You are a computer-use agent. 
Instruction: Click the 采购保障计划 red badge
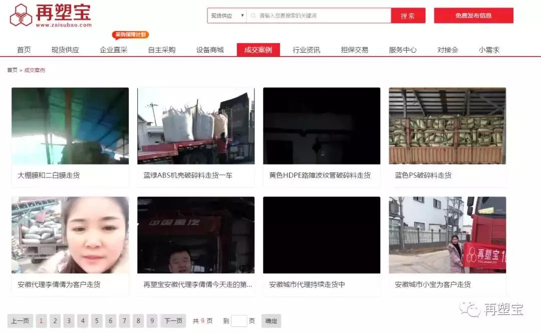pyautogui.click(x=131, y=35)
